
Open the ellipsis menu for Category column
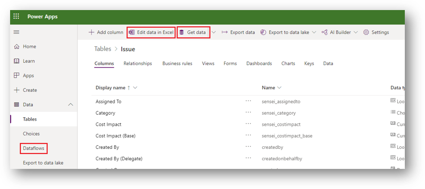point(248,113)
